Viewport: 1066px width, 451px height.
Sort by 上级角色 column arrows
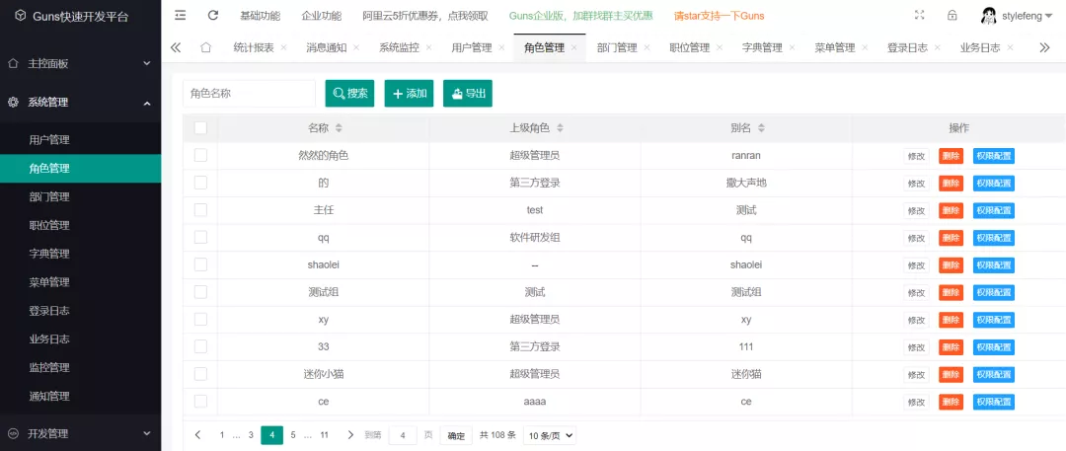[x=560, y=128]
